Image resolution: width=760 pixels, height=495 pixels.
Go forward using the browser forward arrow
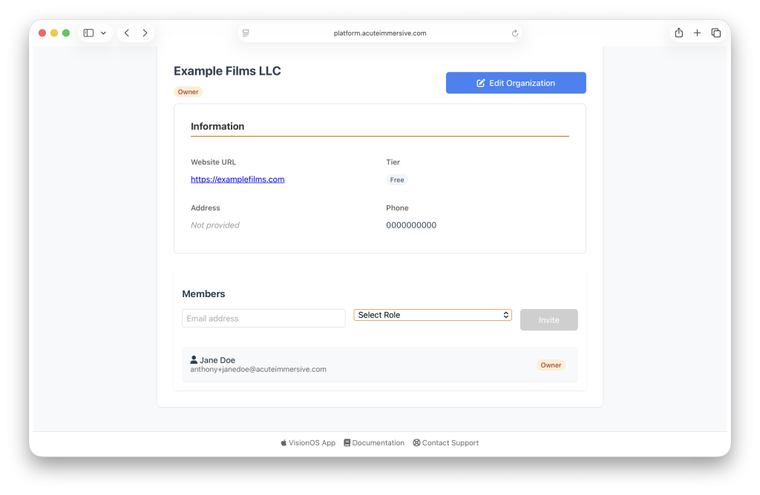point(145,33)
